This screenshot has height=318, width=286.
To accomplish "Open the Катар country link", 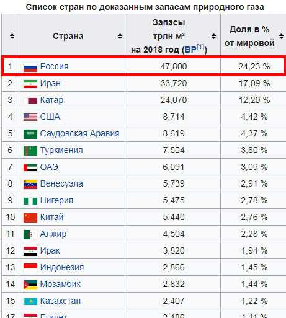I will pos(51,100).
